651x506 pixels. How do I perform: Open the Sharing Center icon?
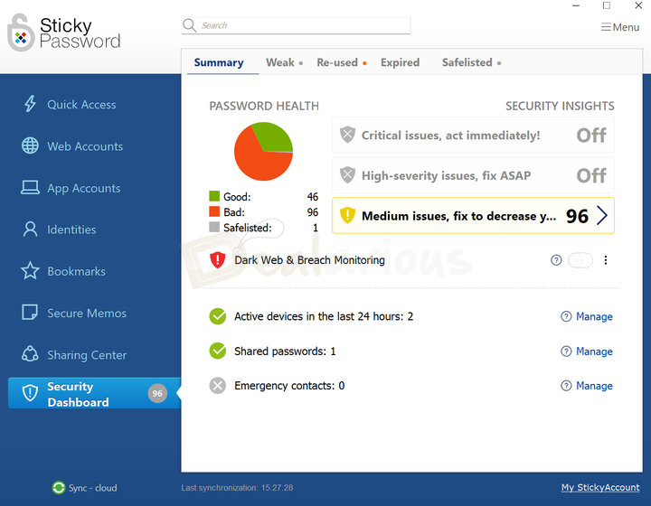(x=30, y=354)
